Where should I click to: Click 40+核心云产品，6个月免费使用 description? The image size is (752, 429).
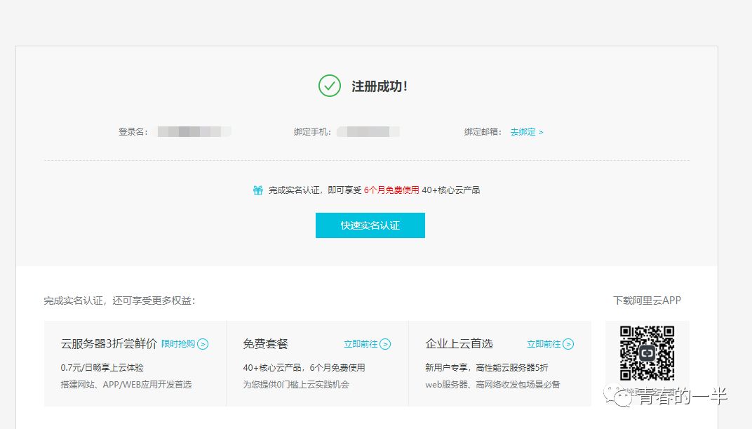pyautogui.click(x=304, y=368)
